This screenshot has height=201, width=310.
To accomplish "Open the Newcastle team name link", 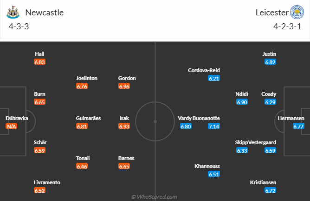I will pos(45,13).
